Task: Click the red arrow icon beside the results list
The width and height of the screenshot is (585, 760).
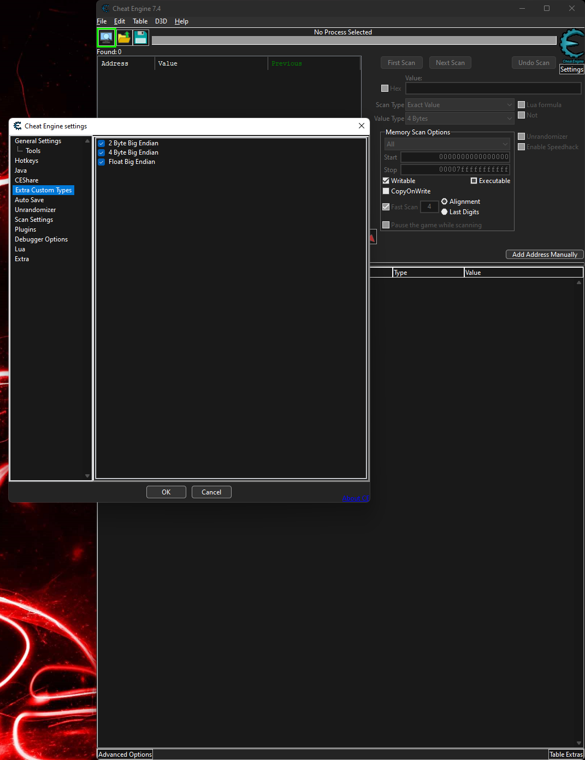Action: 373,237
